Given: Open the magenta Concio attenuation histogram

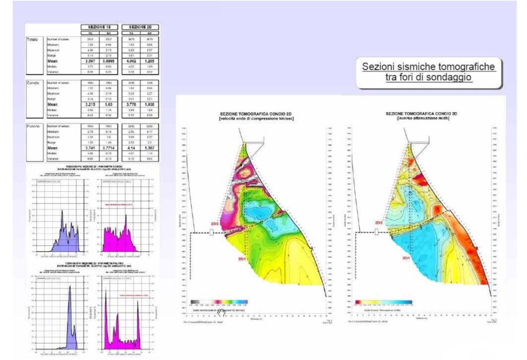Looking at the screenshot, I should [125, 215].
